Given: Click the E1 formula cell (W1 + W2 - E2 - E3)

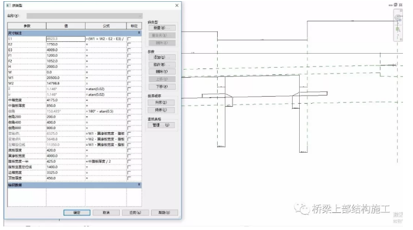Looking at the screenshot, I should 106,39.
